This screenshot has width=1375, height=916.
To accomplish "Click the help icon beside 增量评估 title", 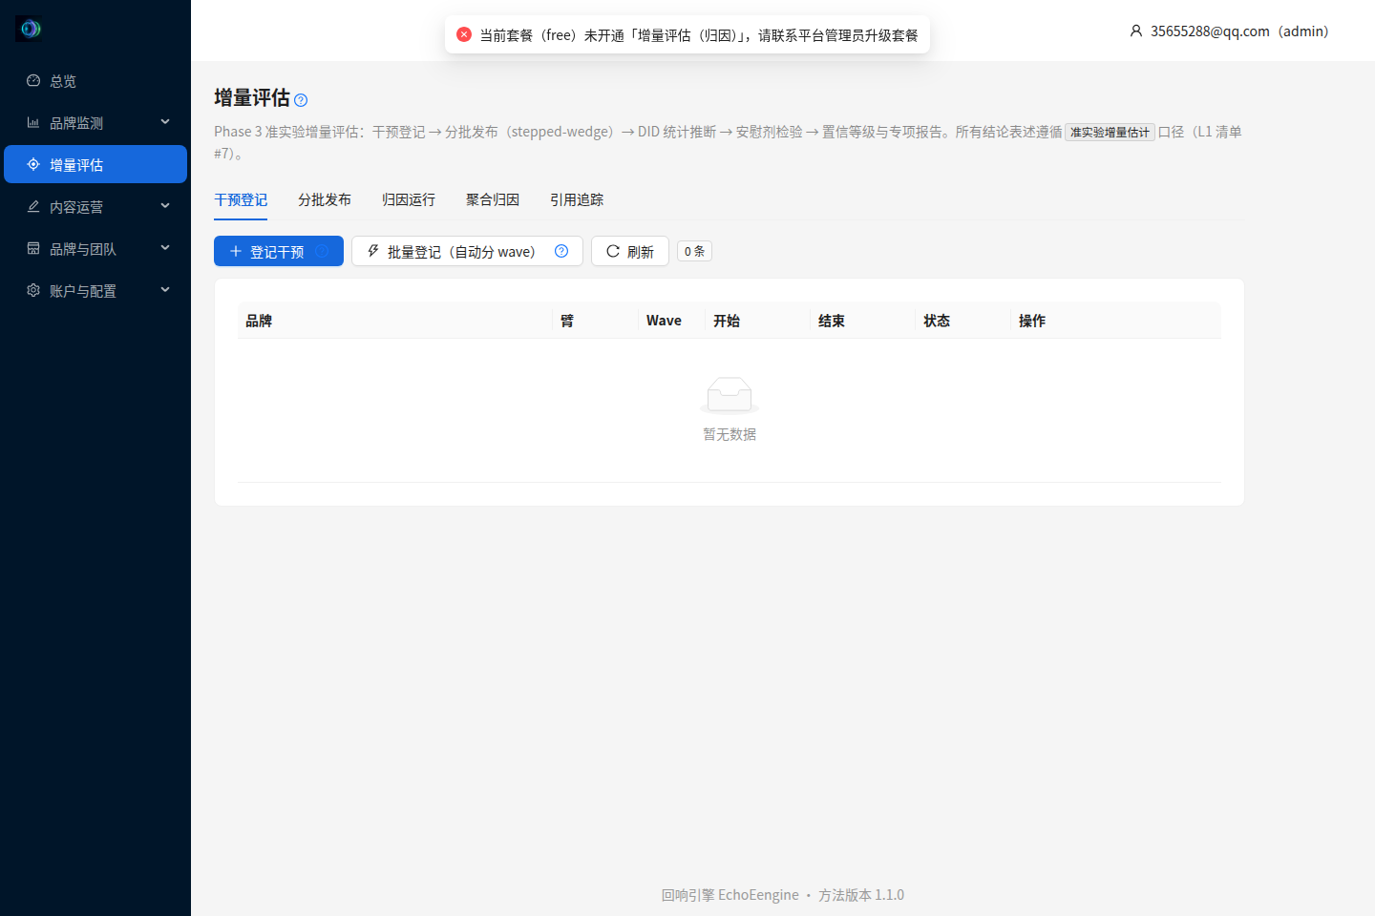I will coord(301,100).
